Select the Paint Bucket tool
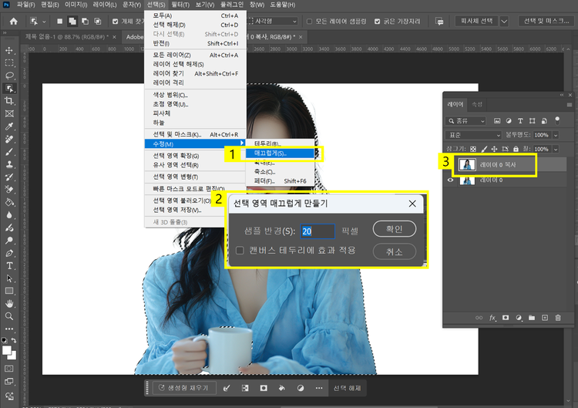 (x=9, y=202)
